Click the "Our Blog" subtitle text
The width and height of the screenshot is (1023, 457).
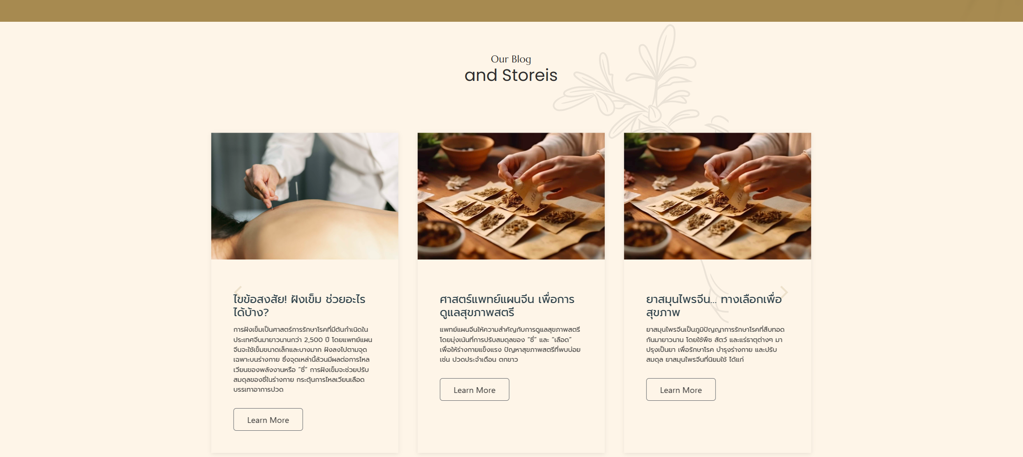(x=511, y=59)
